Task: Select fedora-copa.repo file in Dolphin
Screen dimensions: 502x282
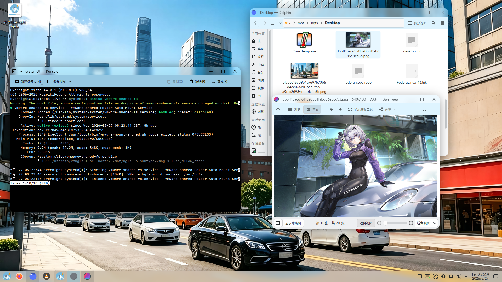Action: (358, 74)
